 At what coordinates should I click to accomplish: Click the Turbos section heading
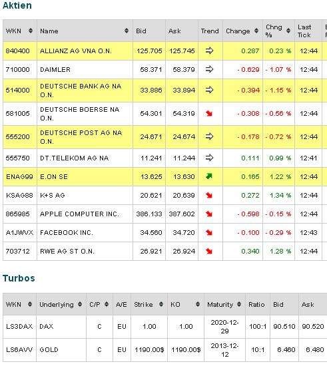(x=19, y=278)
